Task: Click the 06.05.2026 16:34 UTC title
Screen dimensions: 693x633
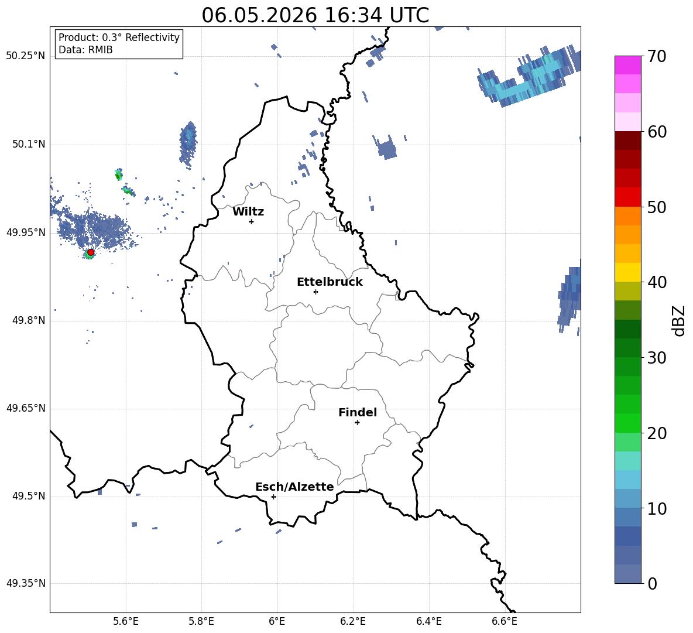Action: pos(315,15)
